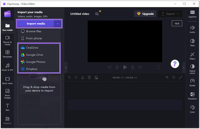Import from Google Drive
Image resolution: width=200 pixels, height=129 pixels.
coord(39,55)
